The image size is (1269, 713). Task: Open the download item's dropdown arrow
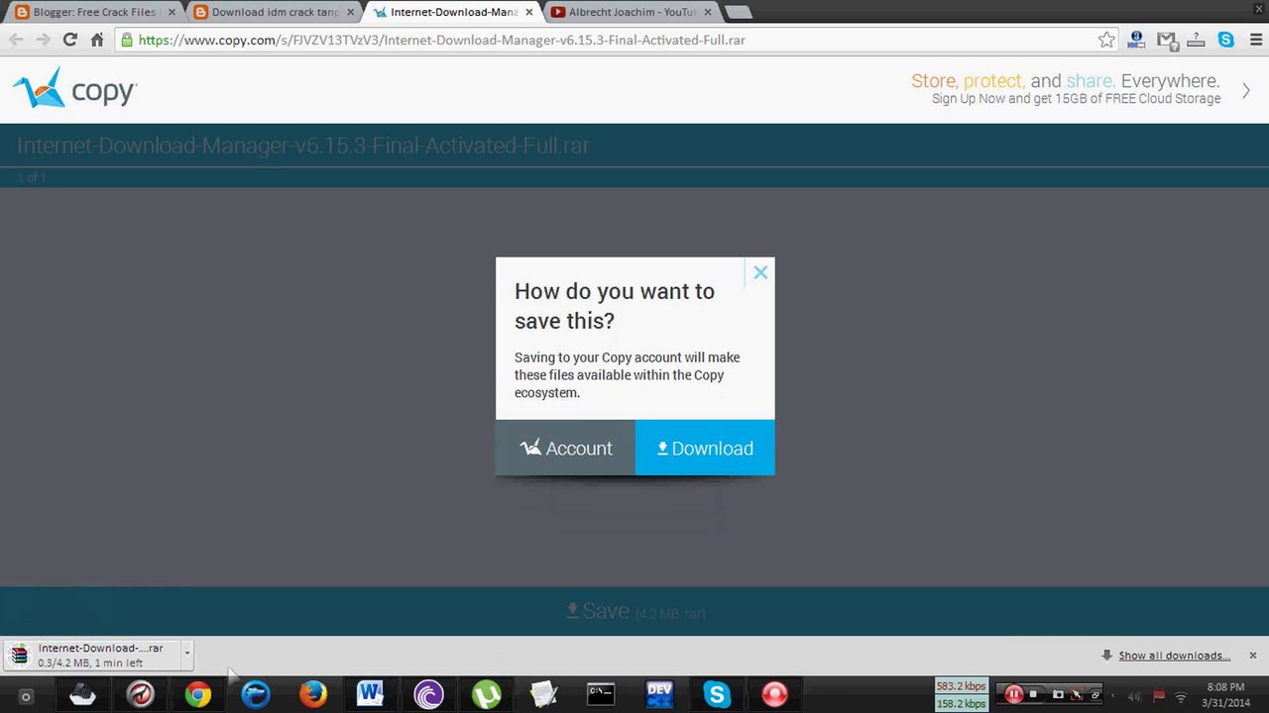click(186, 655)
